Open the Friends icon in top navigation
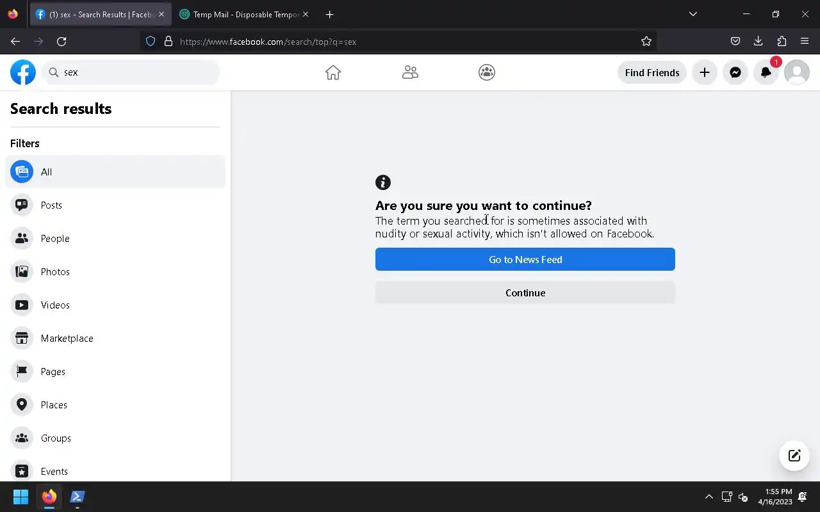This screenshot has height=512, width=820. [410, 72]
